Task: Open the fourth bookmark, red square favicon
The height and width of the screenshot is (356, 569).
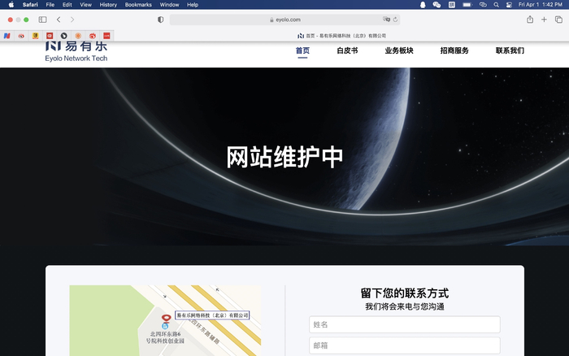Action: pos(50,36)
